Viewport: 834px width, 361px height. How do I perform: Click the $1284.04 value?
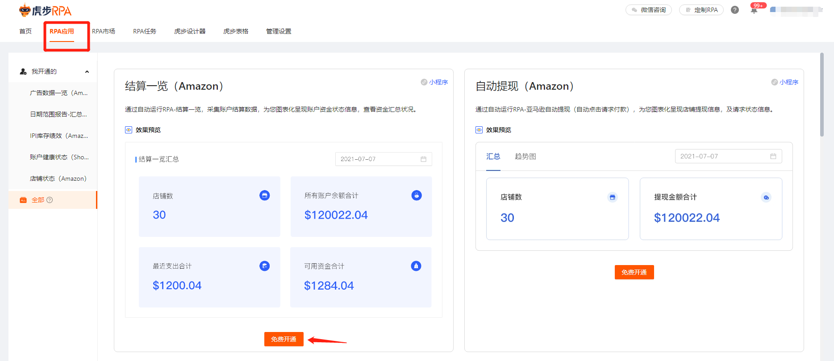coord(329,286)
